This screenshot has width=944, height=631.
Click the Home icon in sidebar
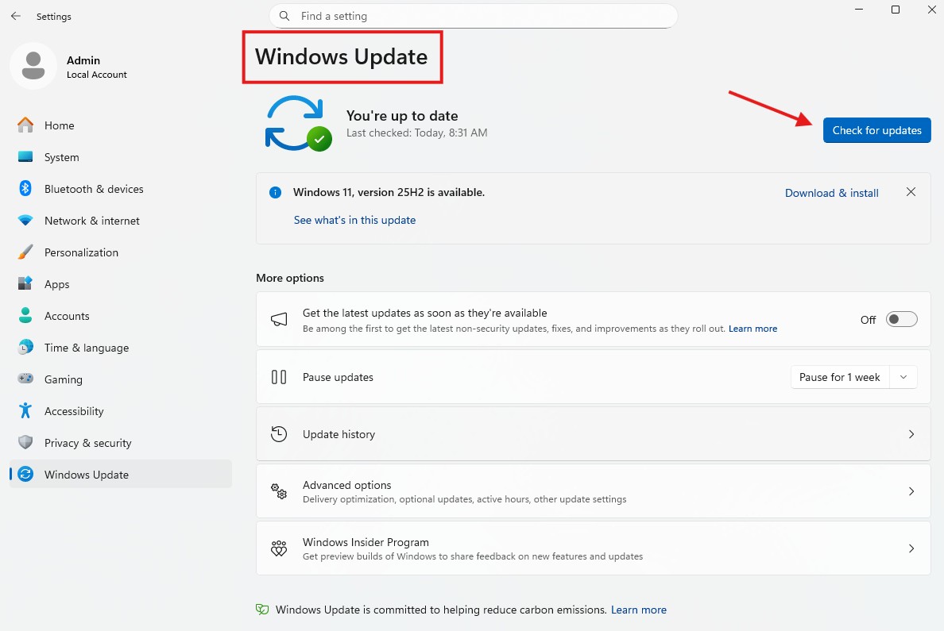coord(25,125)
